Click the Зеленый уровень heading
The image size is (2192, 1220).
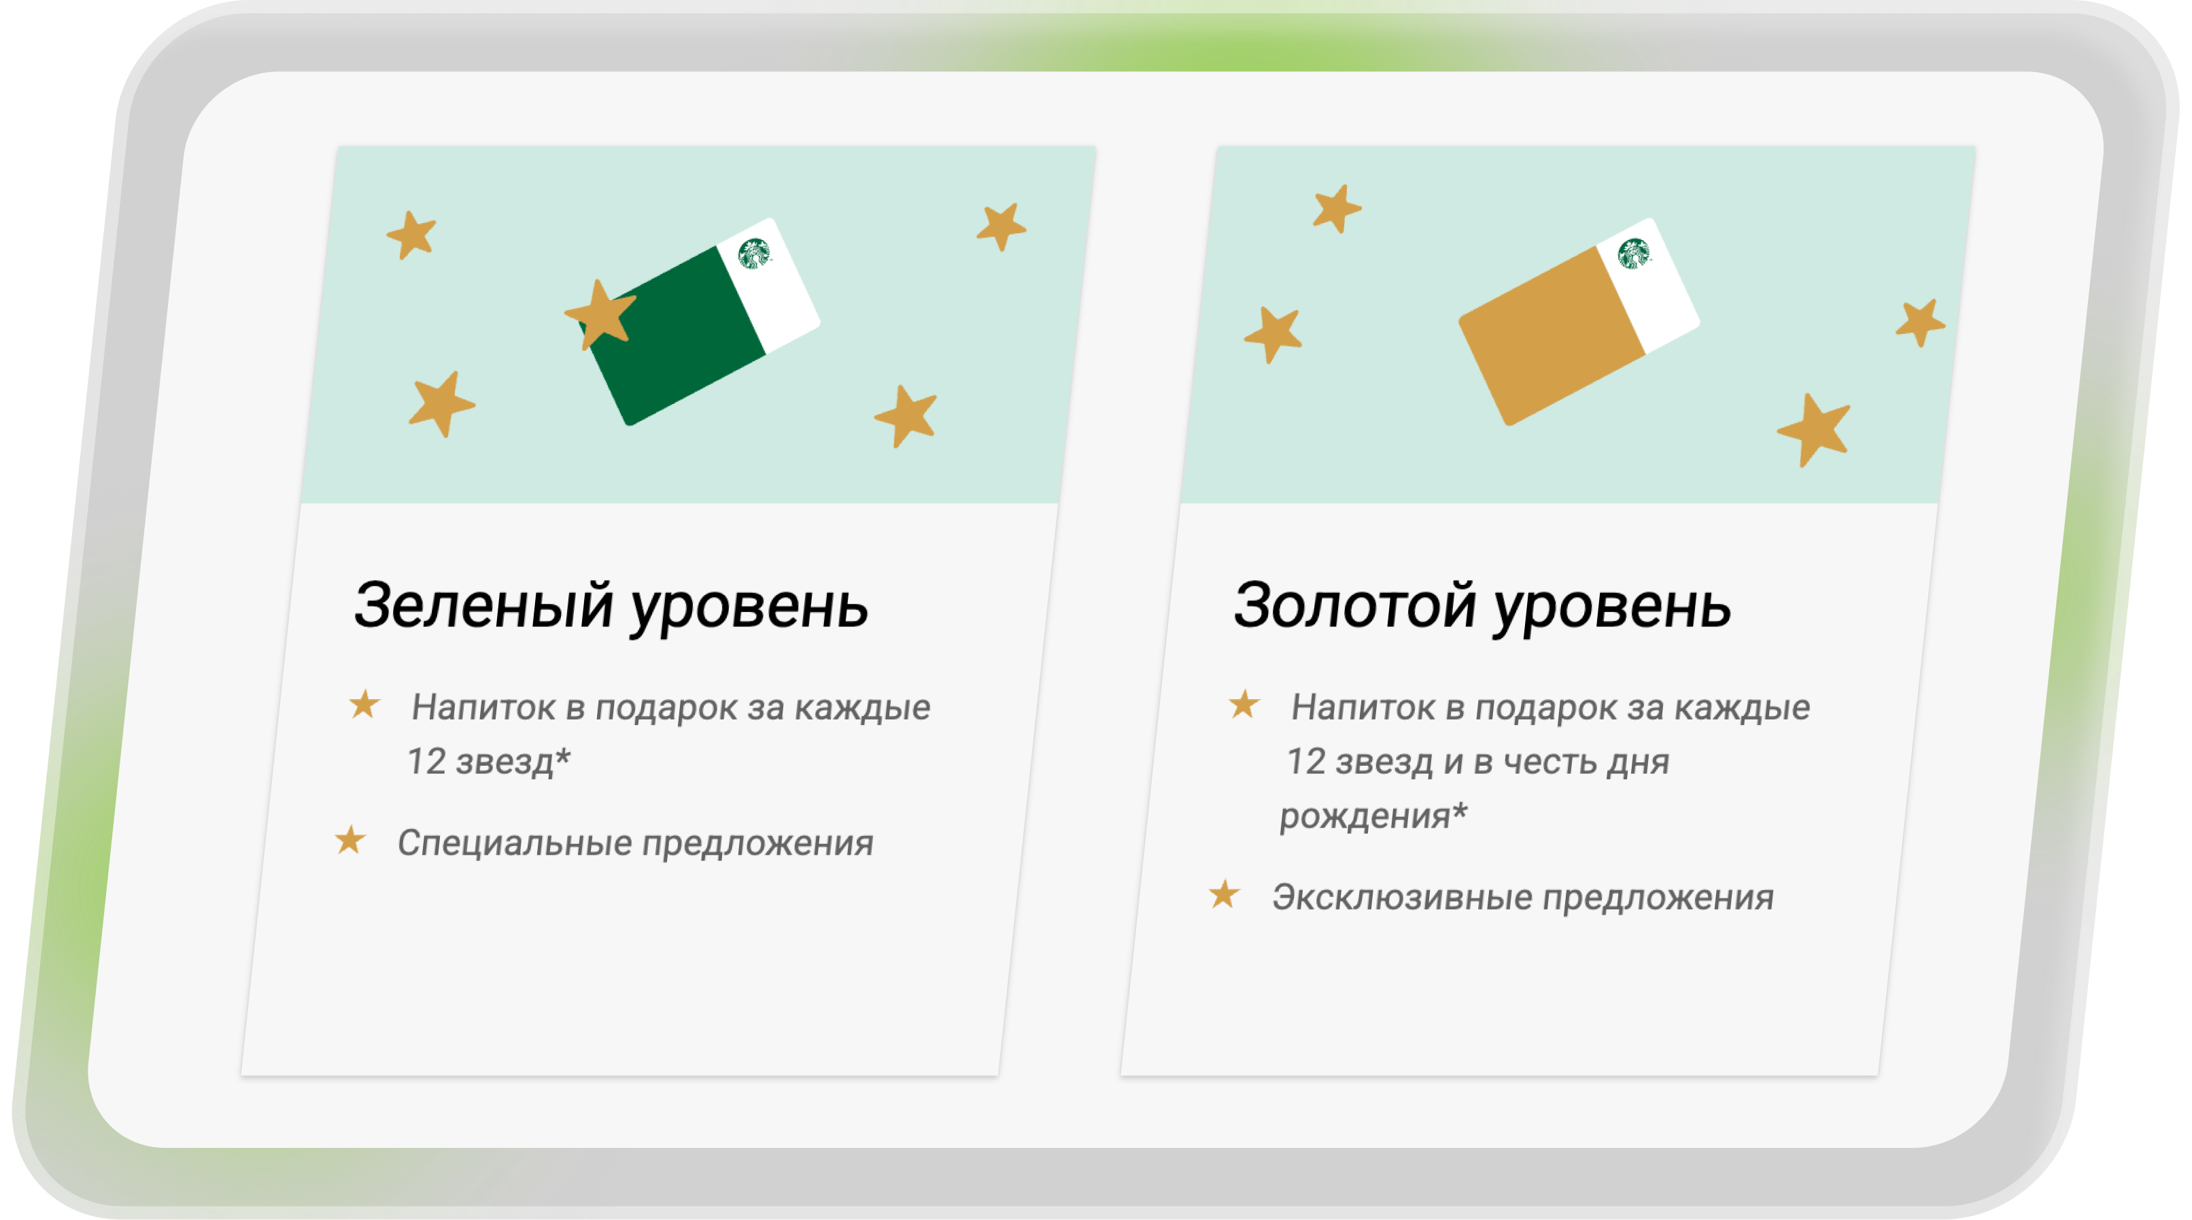pyautogui.click(x=611, y=606)
